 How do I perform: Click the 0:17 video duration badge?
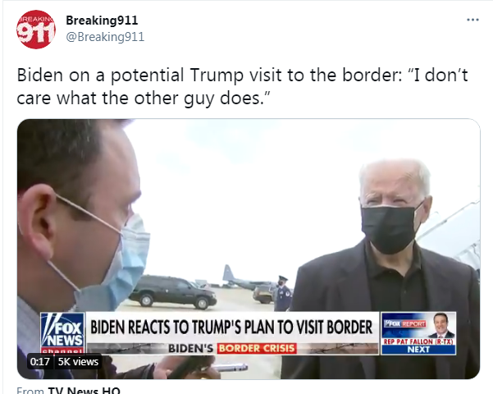(x=40, y=362)
